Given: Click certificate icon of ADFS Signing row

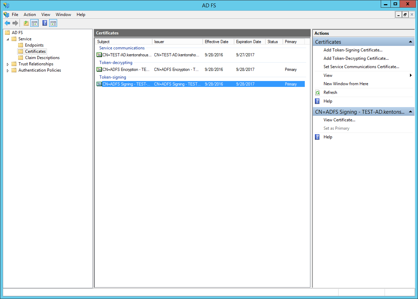Looking at the screenshot, I should (x=99, y=84).
